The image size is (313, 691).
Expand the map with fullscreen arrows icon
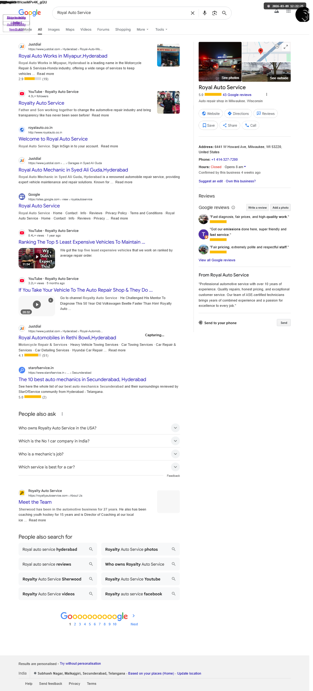coord(286,47)
